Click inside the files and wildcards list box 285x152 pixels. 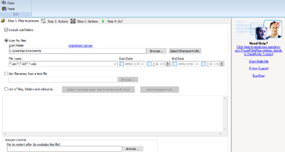point(113,113)
